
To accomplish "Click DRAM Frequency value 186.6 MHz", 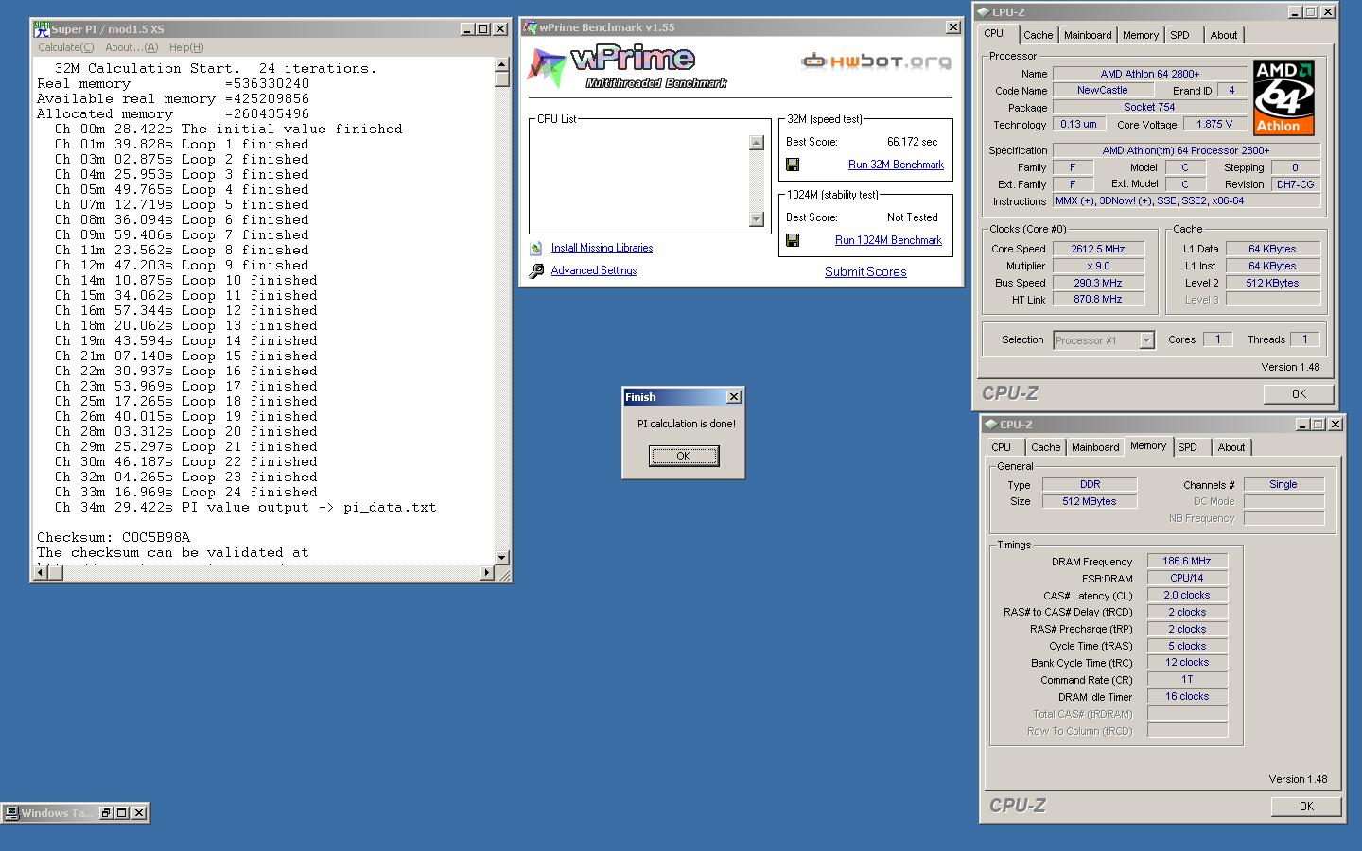I will (1187, 561).
